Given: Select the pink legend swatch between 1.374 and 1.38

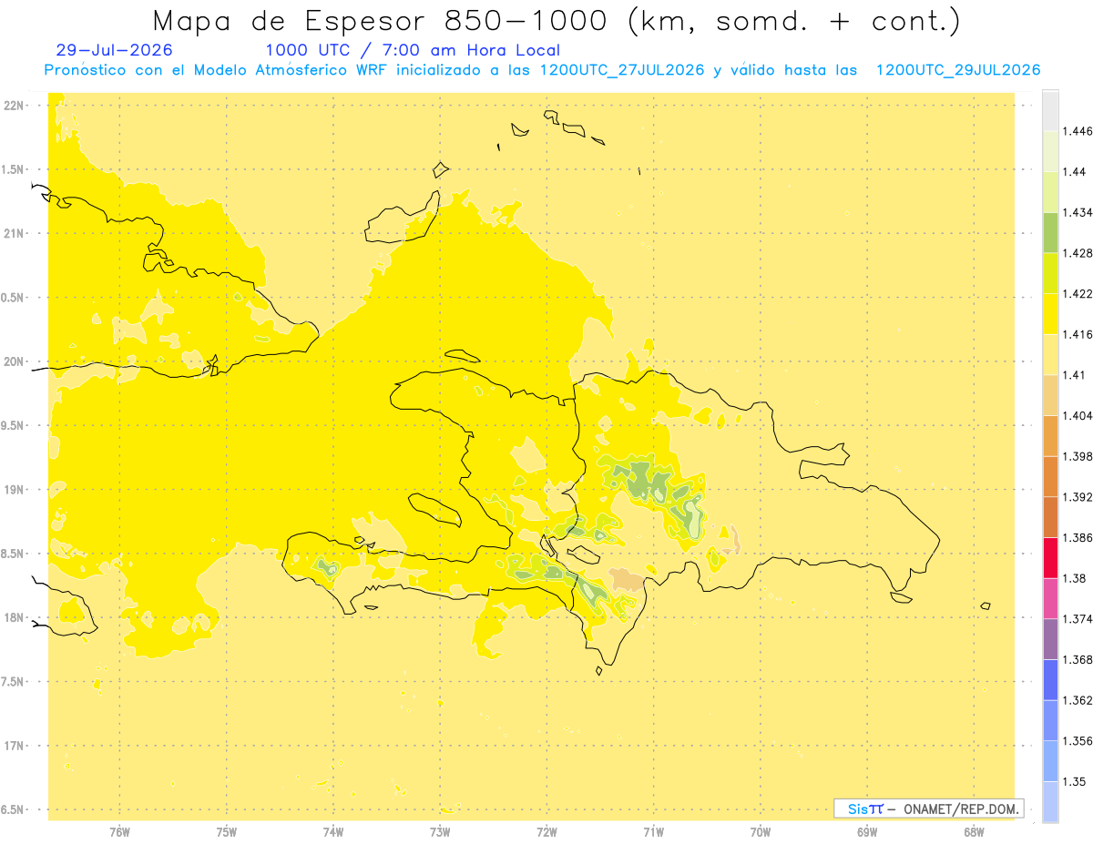Looking at the screenshot, I should pyautogui.click(x=1050, y=598).
